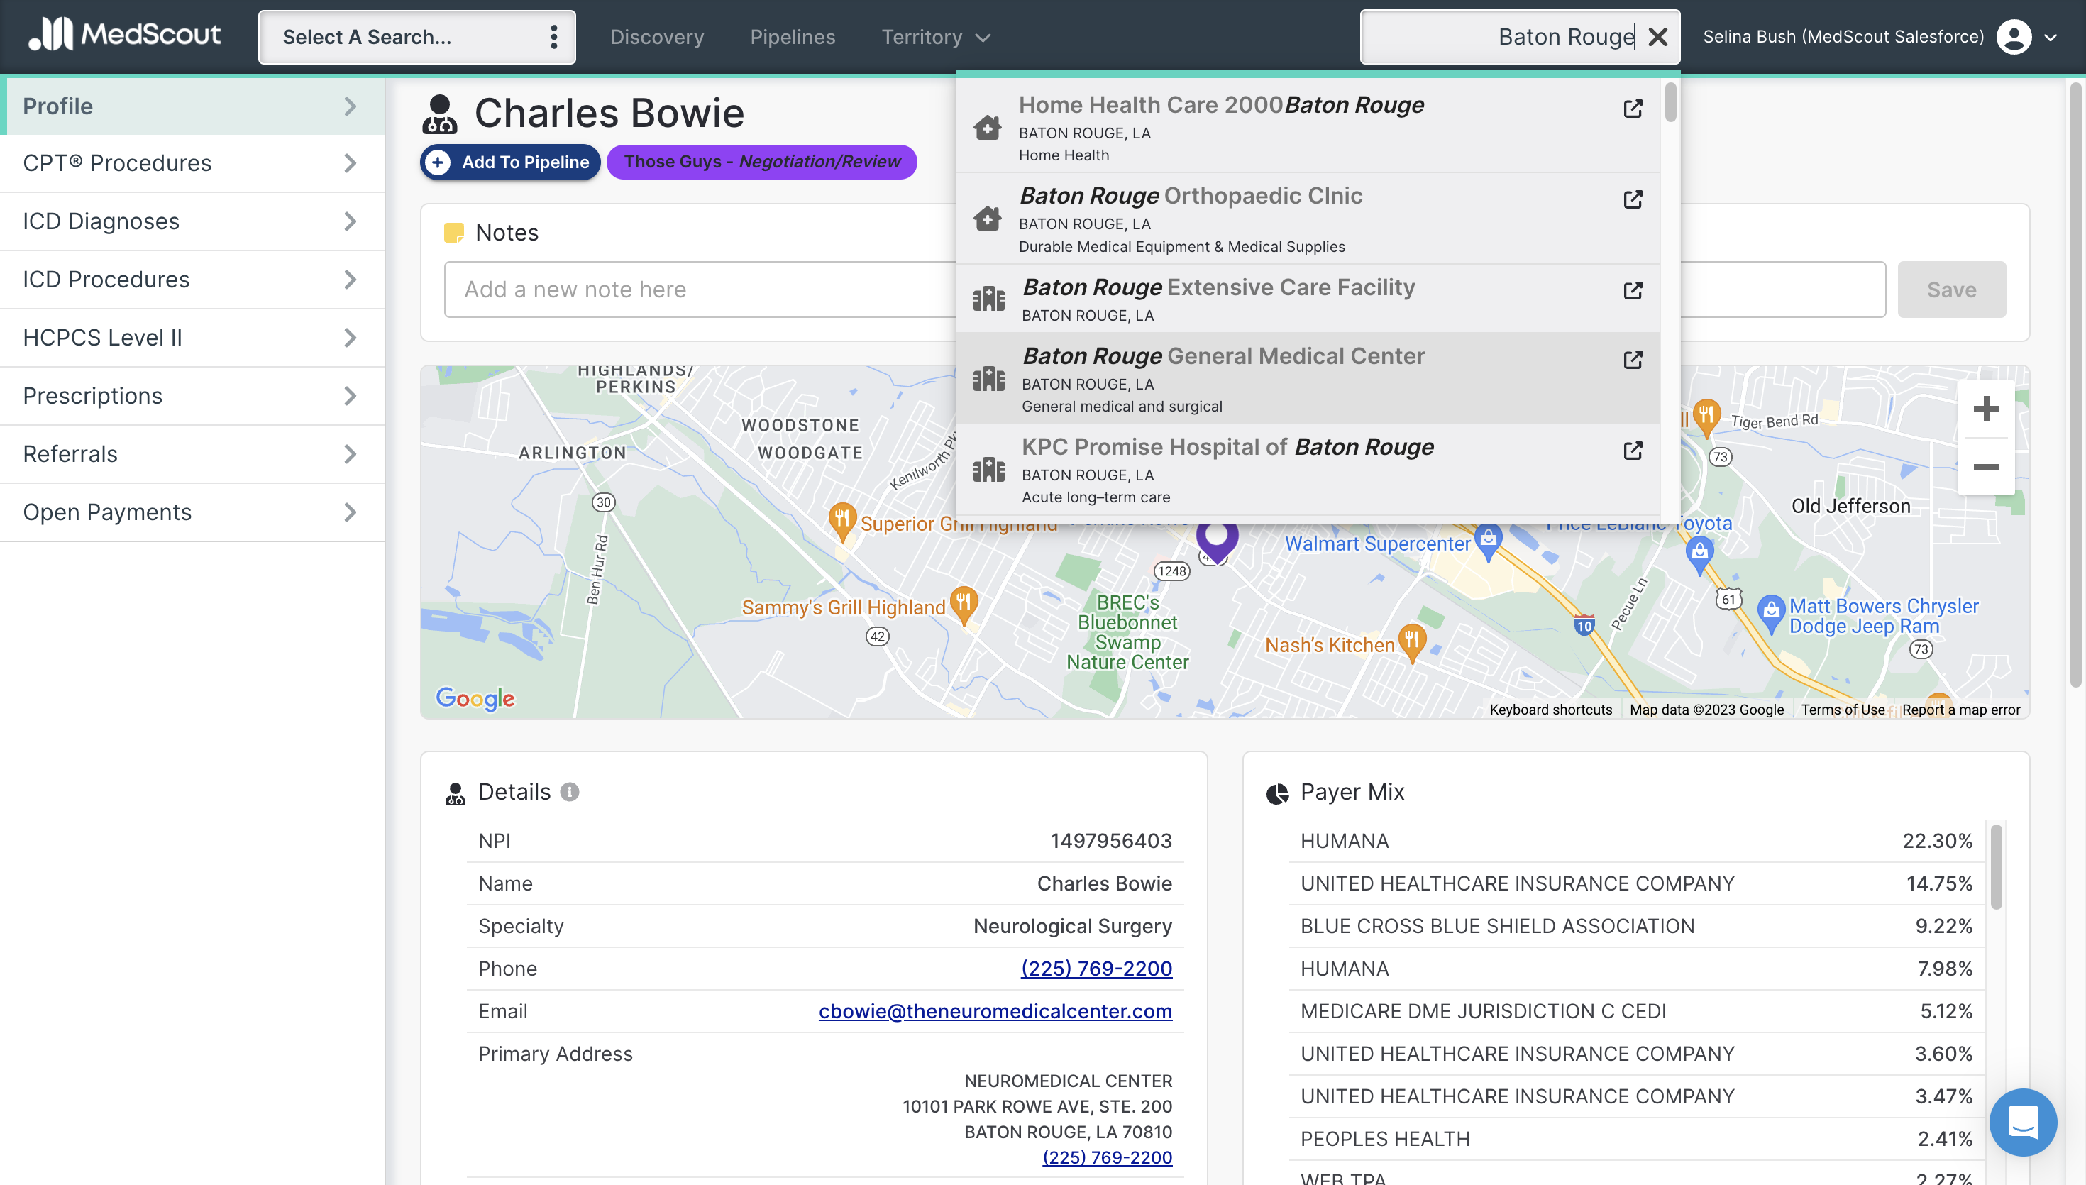Zoom out on the map
Image resolution: width=2086 pixels, height=1185 pixels.
point(1985,466)
